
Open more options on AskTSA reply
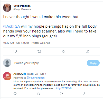98,74
